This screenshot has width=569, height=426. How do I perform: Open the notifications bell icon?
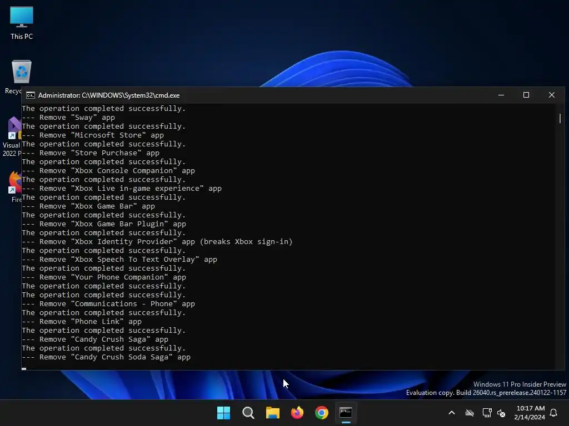[x=553, y=413]
